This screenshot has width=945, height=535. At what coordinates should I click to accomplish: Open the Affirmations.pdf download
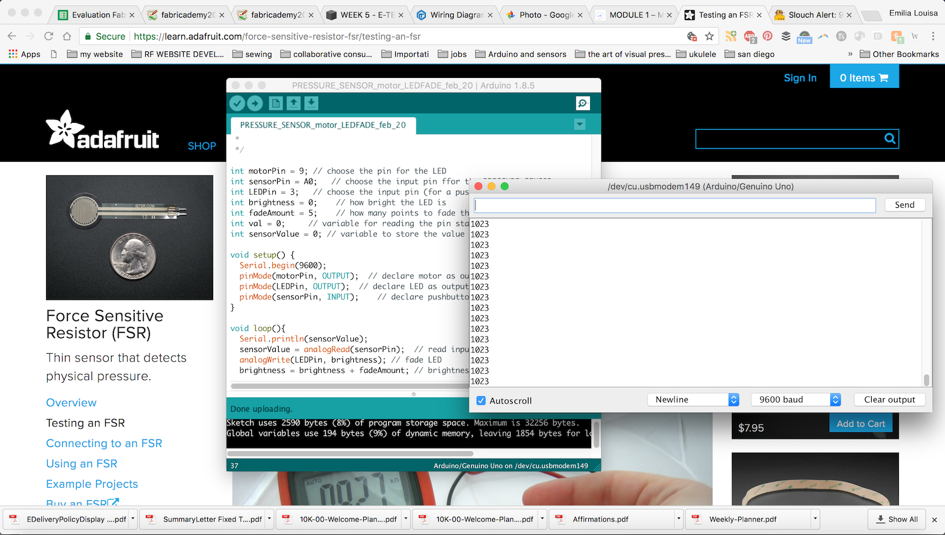pos(612,520)
